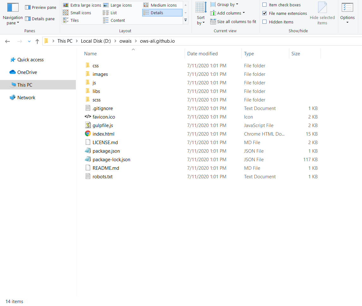This screenshot has height=306, width=362.
Task: Select the css folder icon
Action: click(88, 65)
